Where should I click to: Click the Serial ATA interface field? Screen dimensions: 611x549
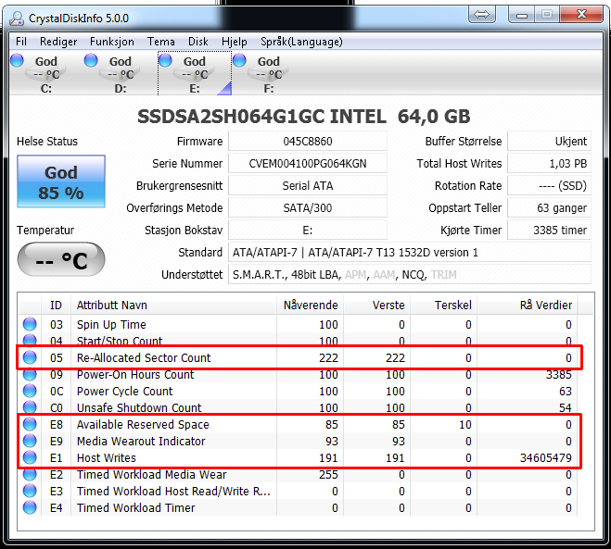[x=308, y=185]
